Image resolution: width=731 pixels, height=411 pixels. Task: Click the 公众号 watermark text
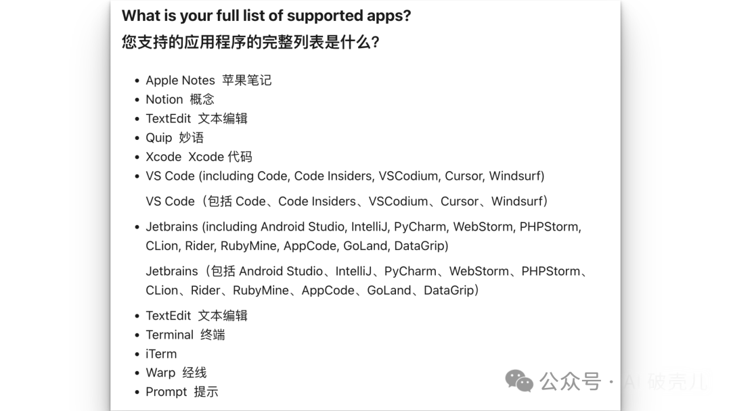click(x=571, y=382)
